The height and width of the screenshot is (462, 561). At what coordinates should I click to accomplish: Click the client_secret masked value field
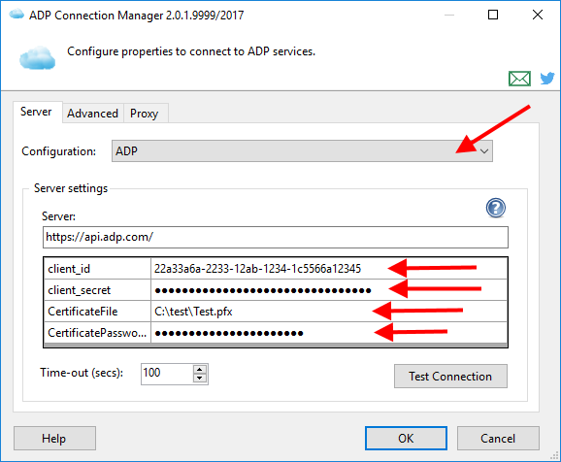pos(329,290)
